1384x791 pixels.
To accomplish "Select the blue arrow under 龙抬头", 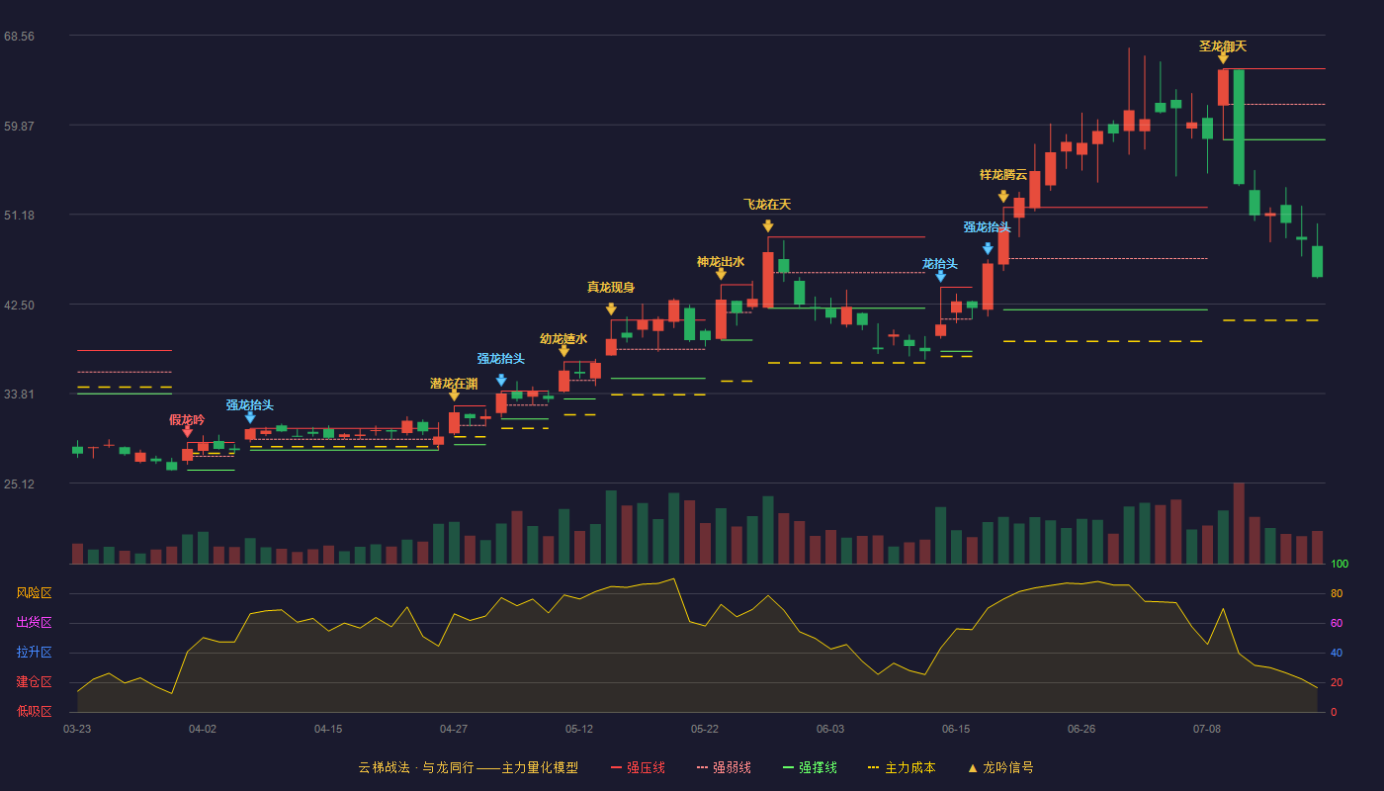I will pos(940,277).
